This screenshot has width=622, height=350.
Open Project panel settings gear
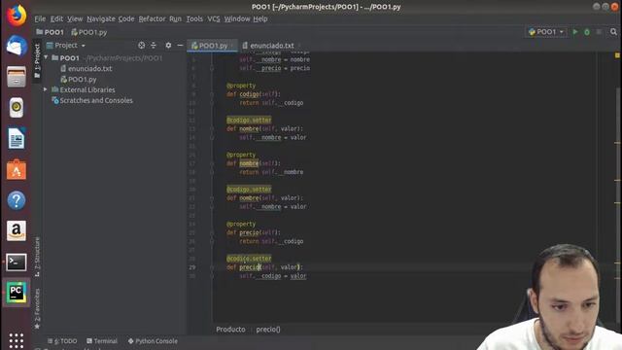[168, 46]
